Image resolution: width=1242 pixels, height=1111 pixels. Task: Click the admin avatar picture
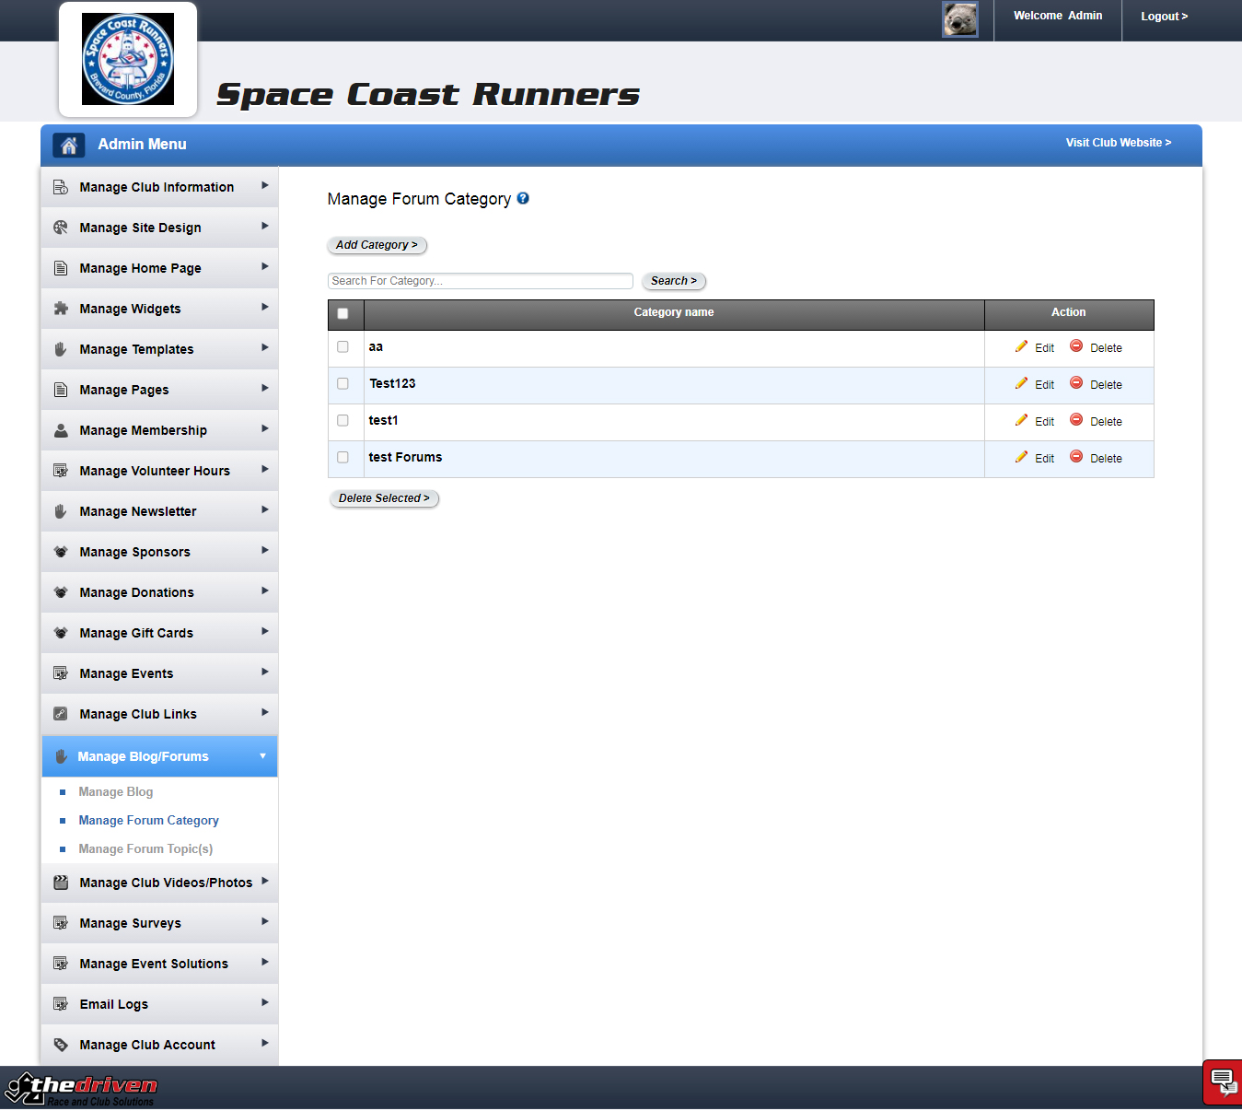click(x=959, y=19)
